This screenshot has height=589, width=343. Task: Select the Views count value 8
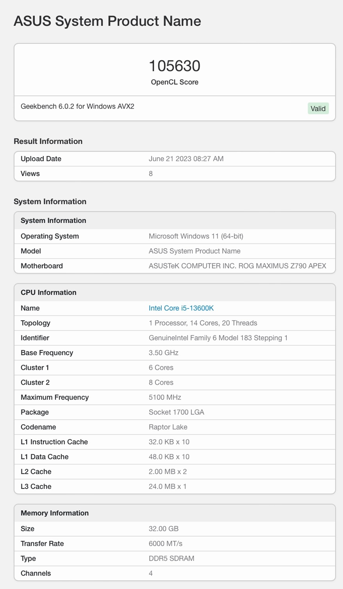tap(151, 173)
